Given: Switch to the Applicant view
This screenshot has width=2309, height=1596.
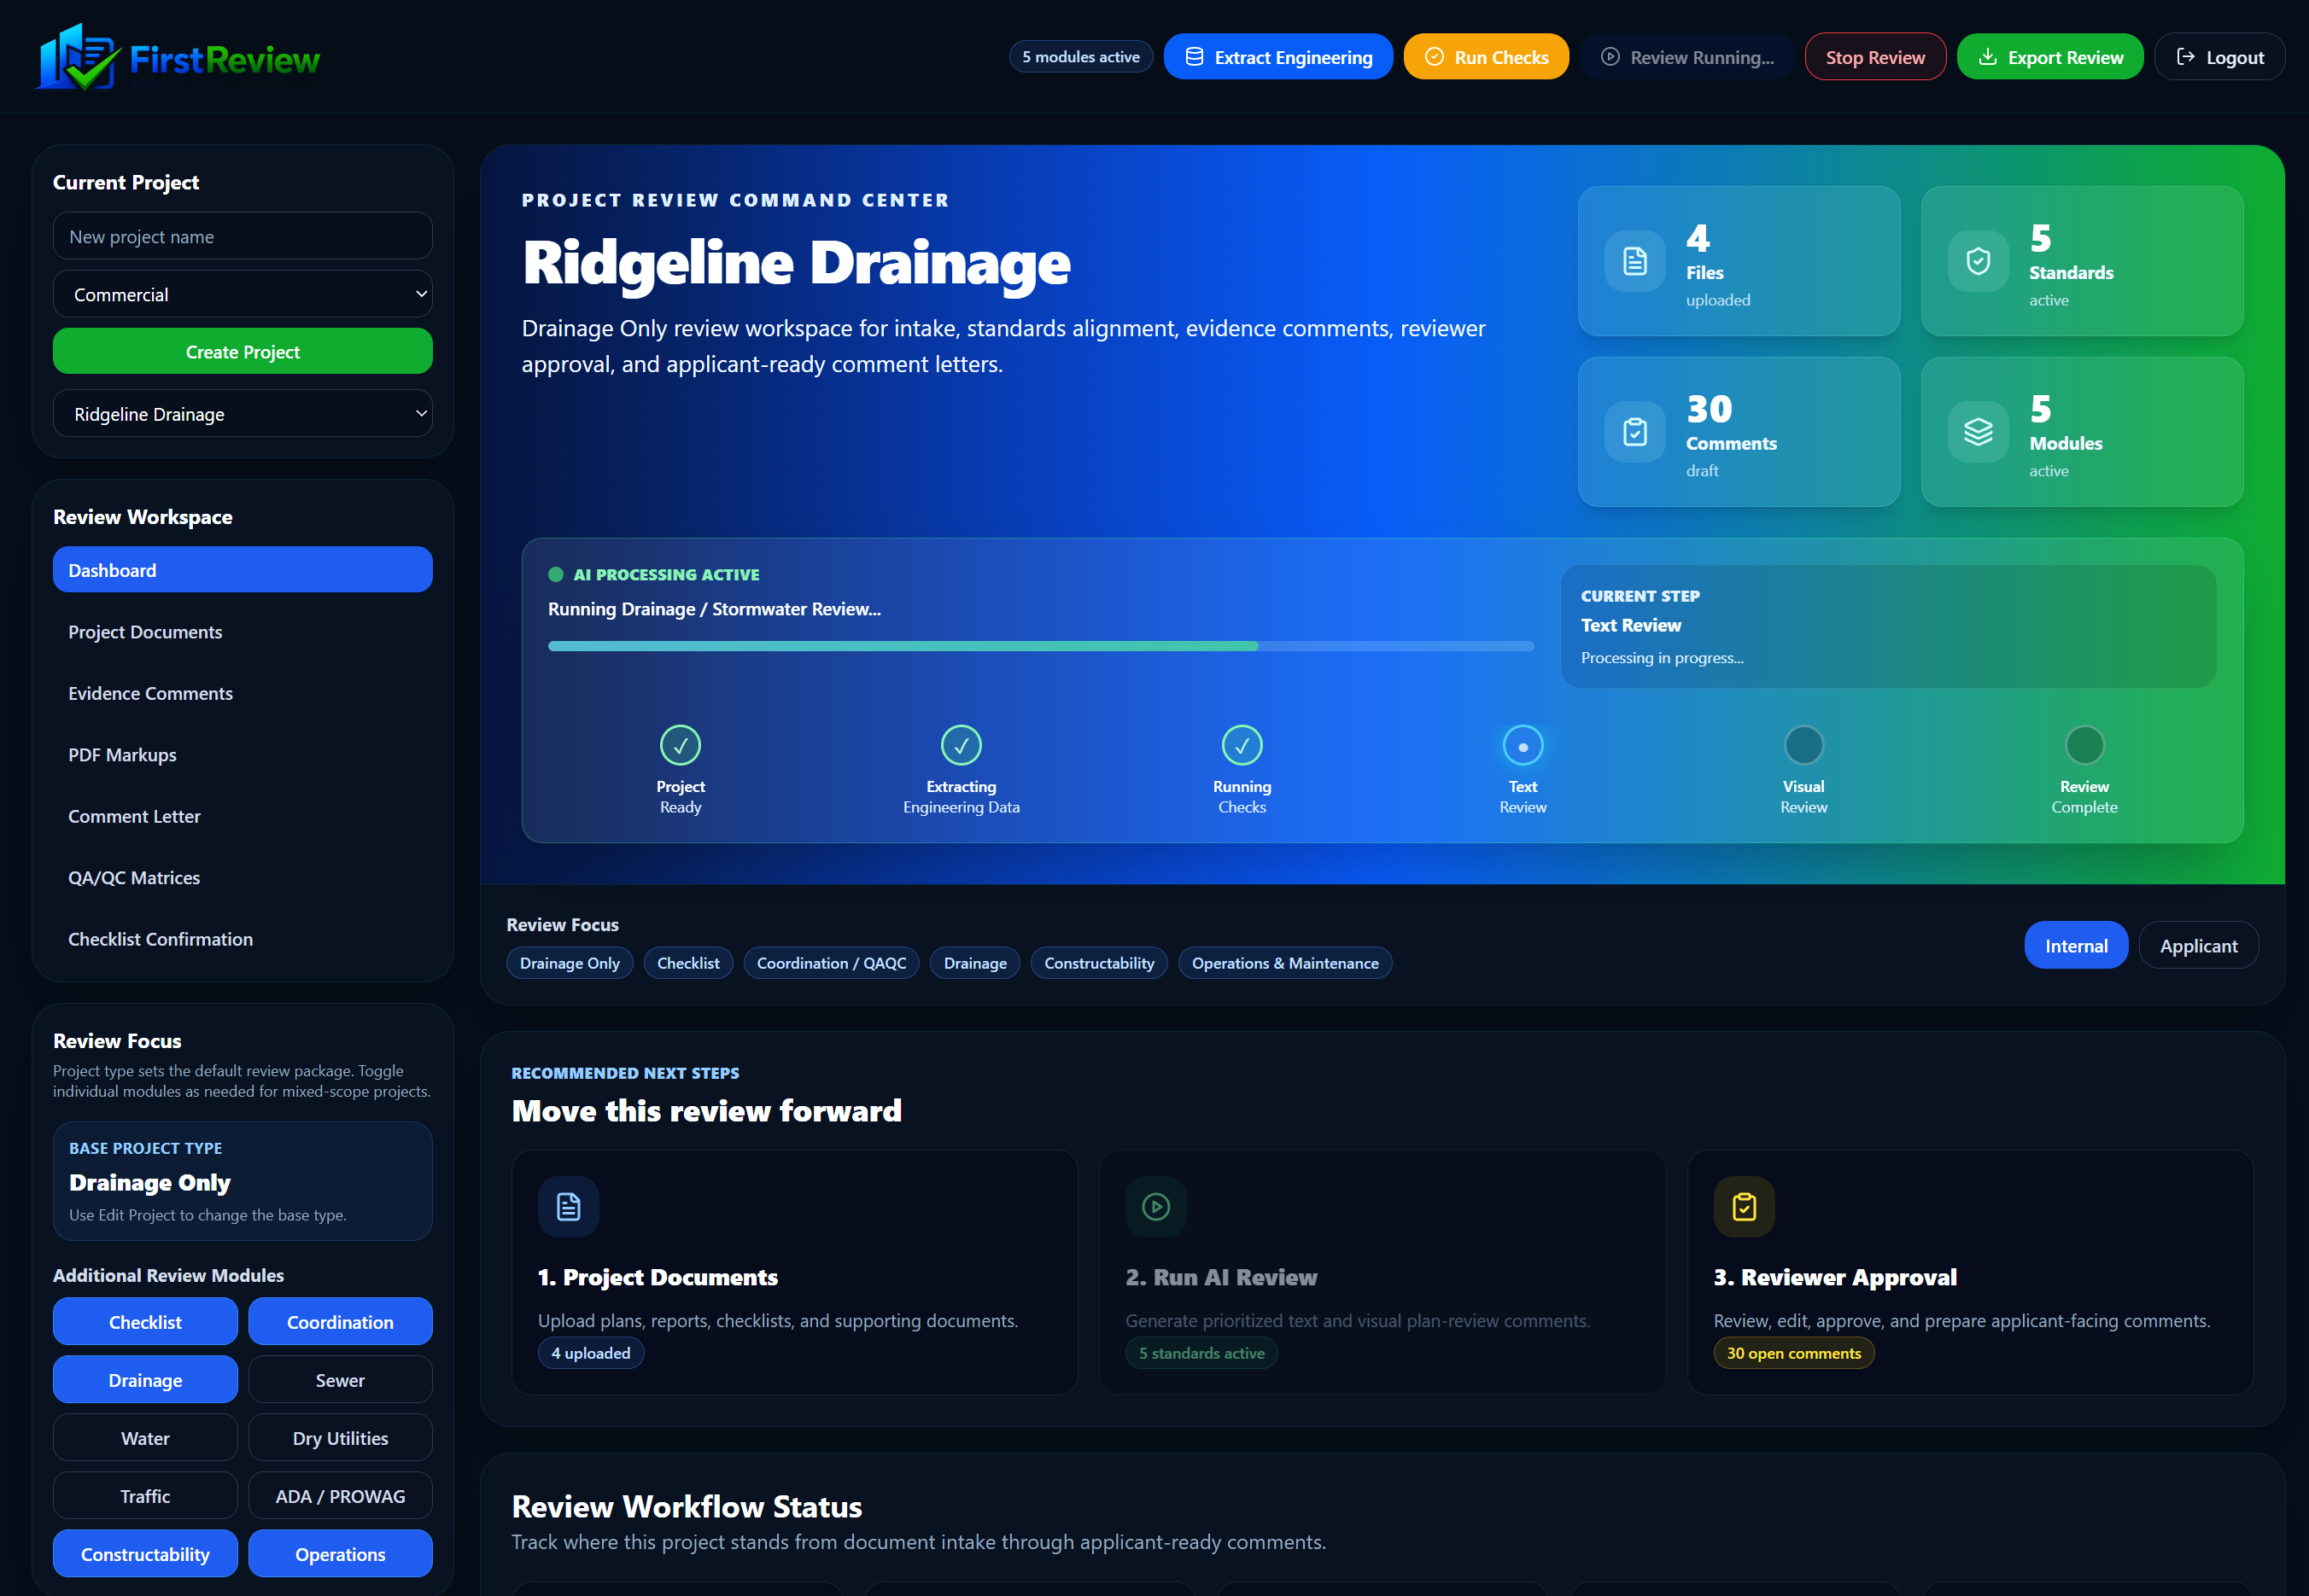Looking at the screenshot, I should [x=2198, y=945].
